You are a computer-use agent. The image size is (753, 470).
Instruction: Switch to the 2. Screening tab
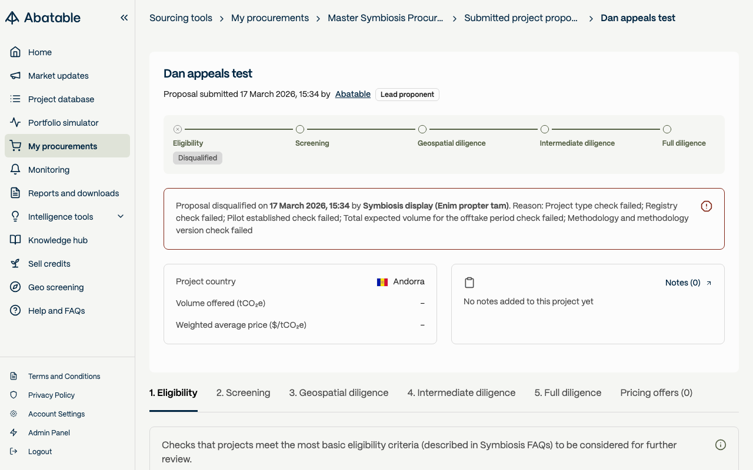click(x=244, y=393)
